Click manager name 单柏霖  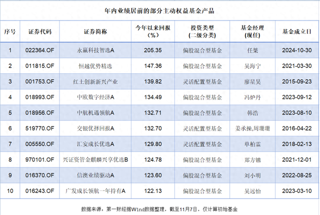[252, 144]
